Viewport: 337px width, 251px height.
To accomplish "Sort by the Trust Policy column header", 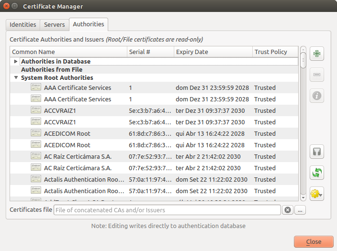I will pos(274,52).
